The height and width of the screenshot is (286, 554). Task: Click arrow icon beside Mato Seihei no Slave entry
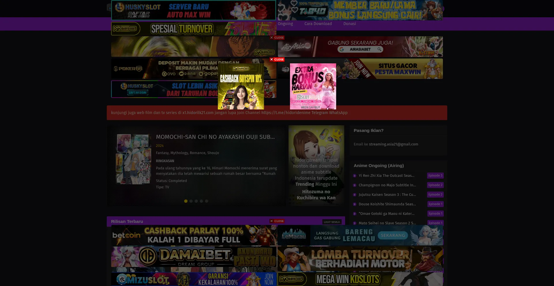355,223
